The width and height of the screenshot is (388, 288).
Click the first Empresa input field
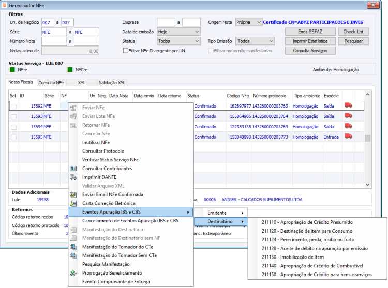point(166,22)
